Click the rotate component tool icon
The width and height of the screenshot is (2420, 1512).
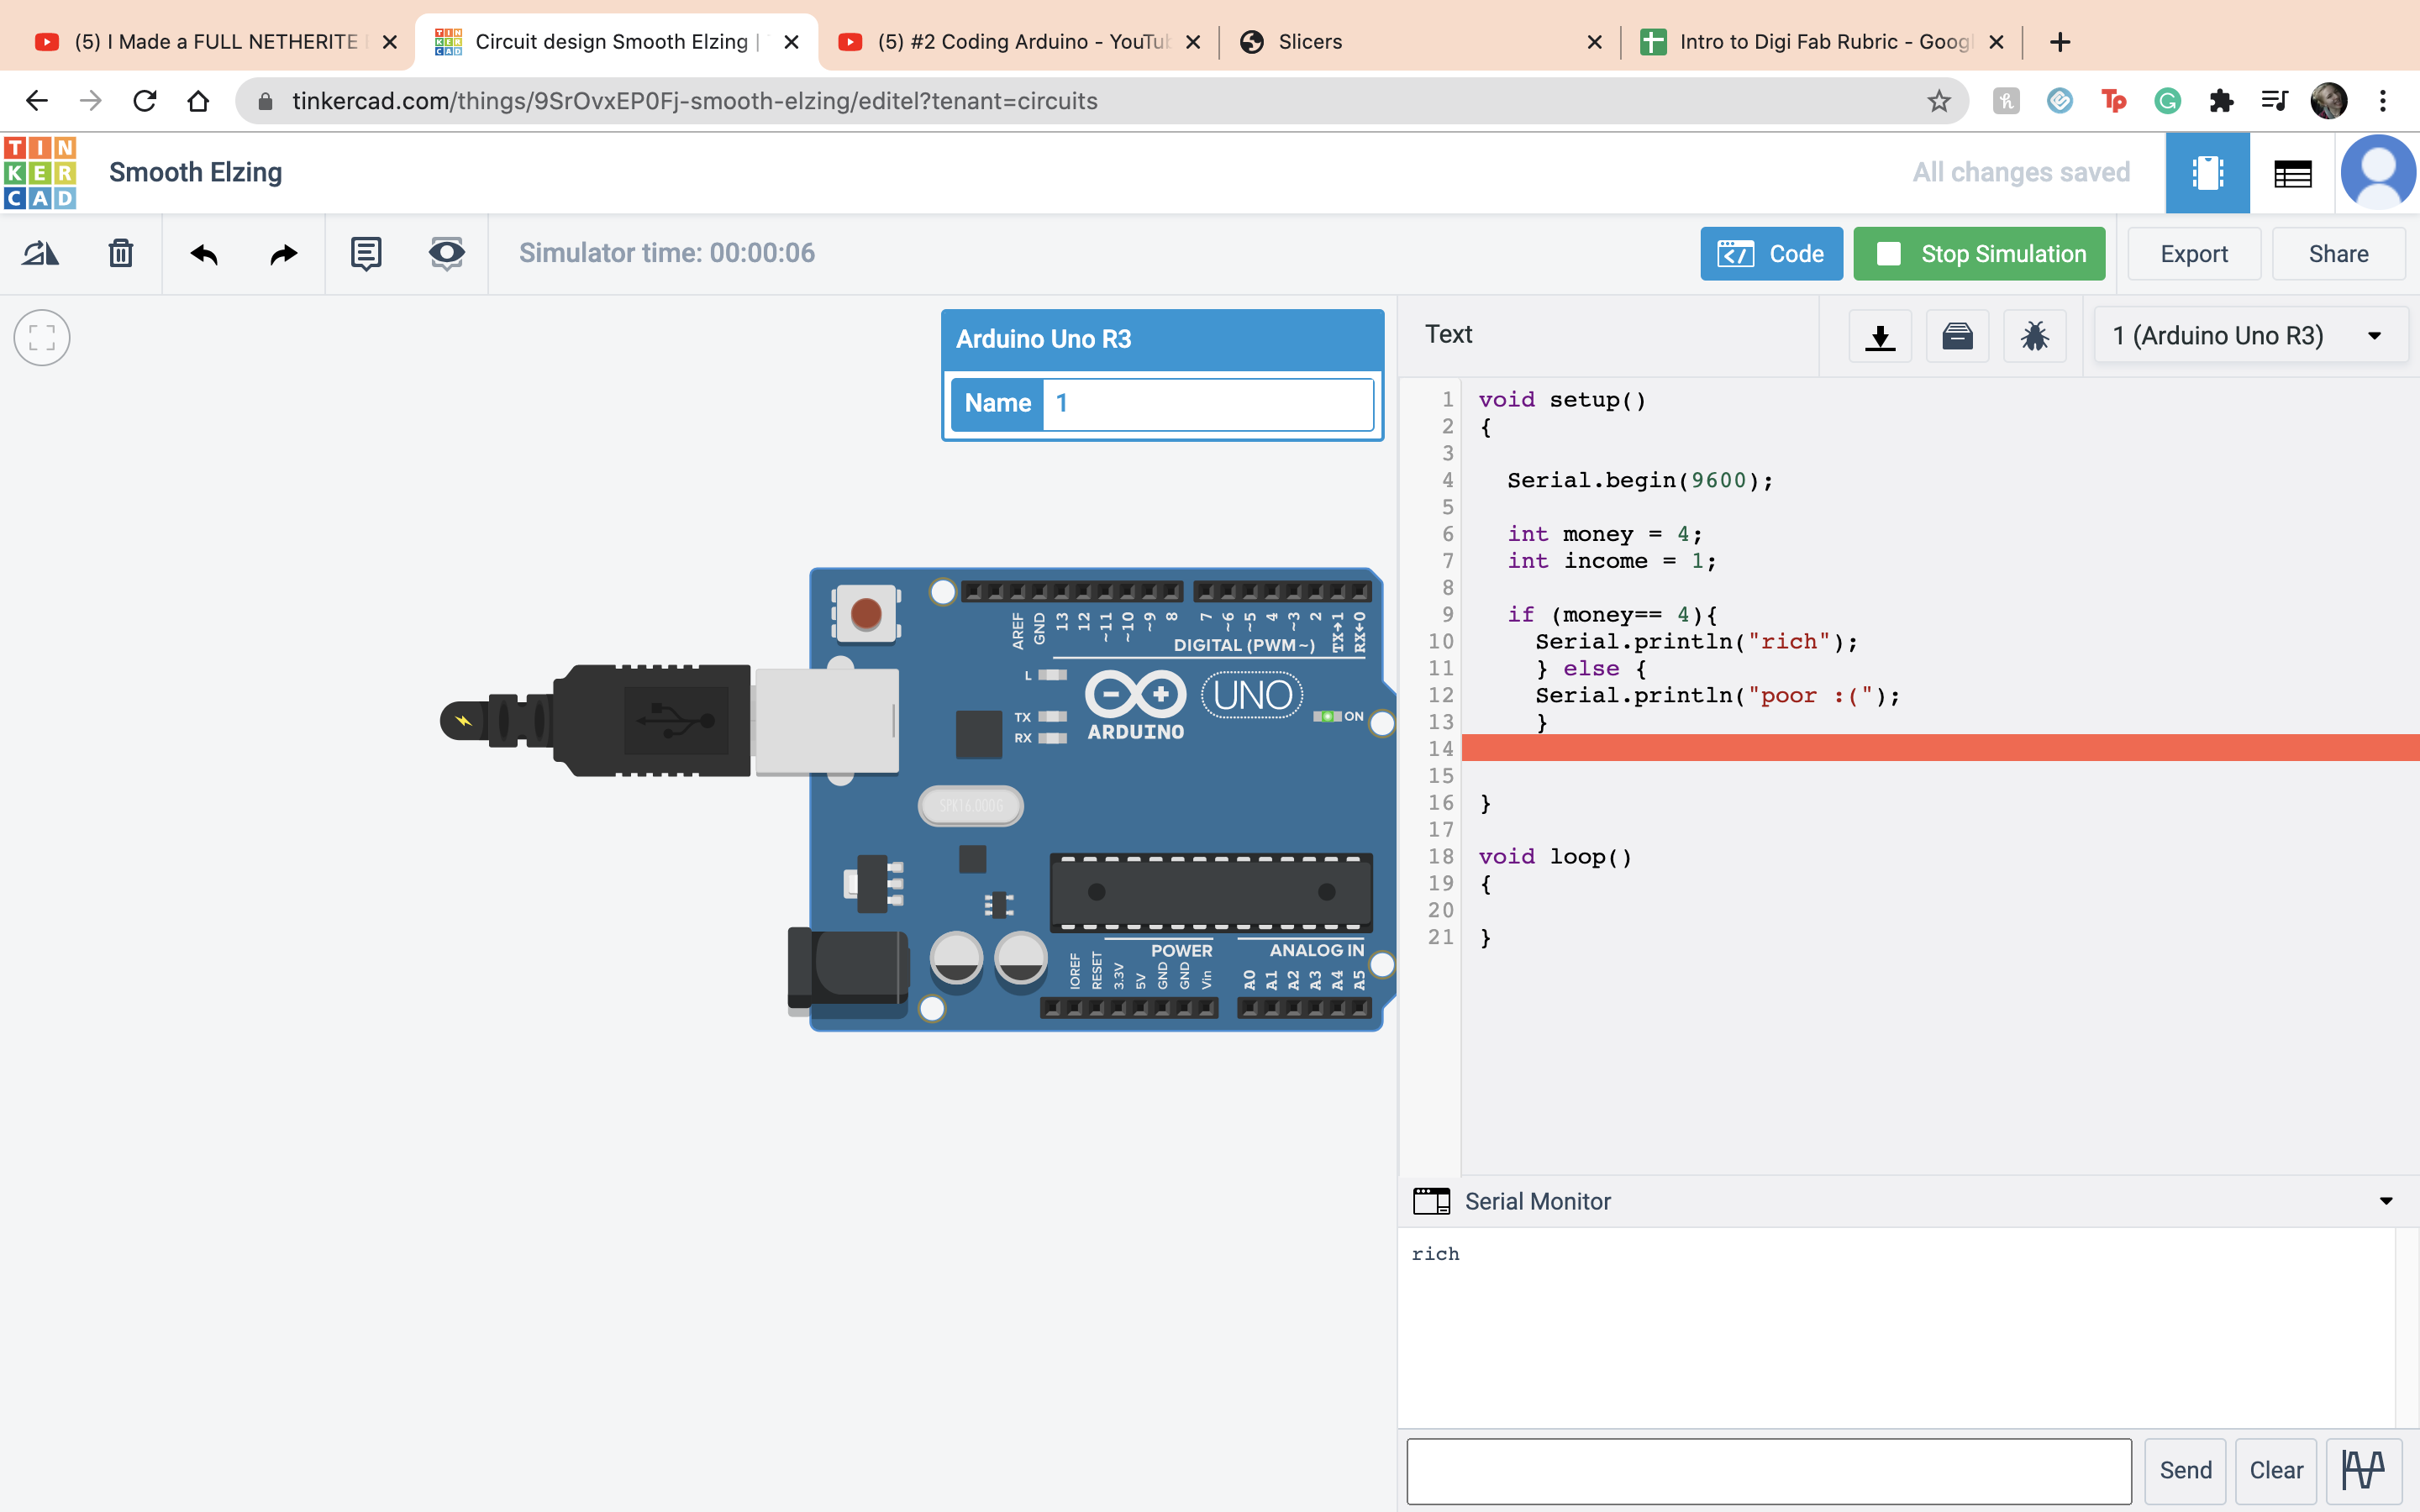41,254
